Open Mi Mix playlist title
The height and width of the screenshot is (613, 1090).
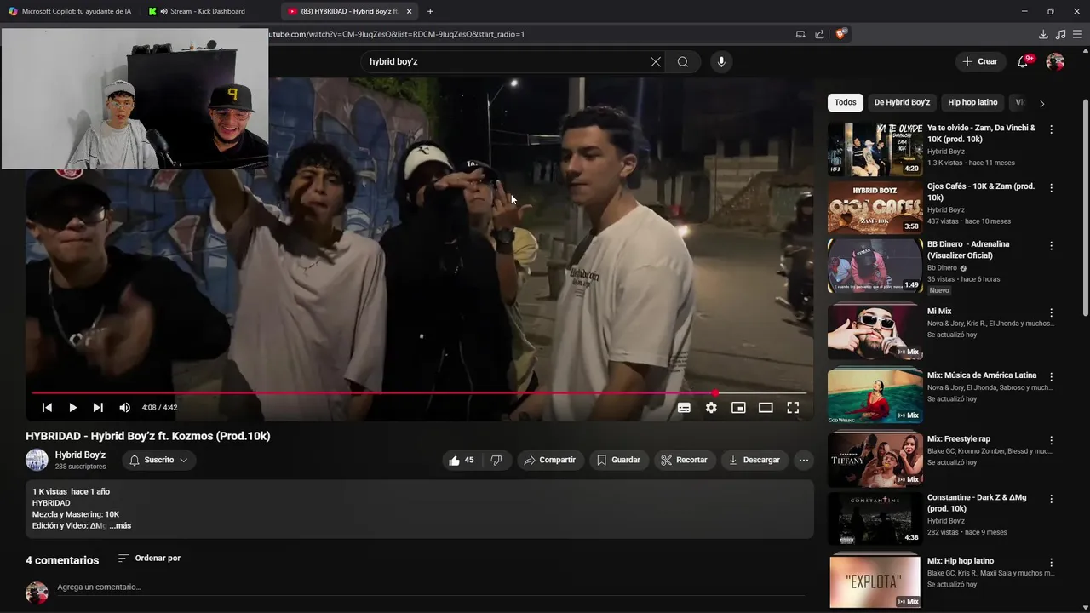939,312
